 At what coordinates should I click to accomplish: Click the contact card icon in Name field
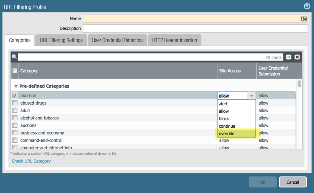tap(304, 19)
